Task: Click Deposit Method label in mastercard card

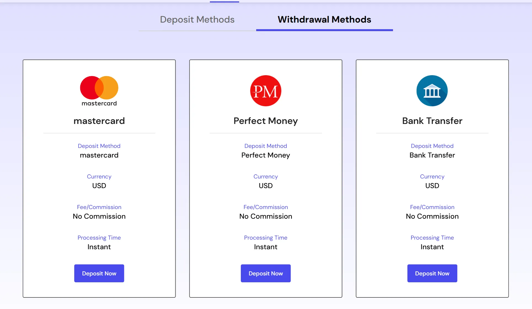Action: pos(99,146)
